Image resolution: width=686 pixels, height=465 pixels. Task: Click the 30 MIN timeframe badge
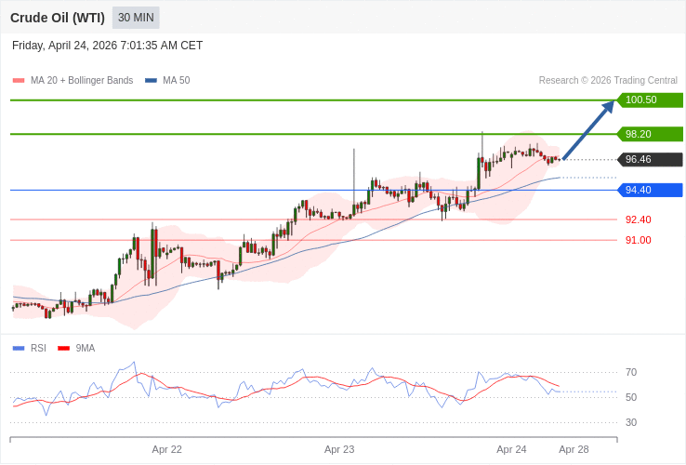[136, 18]
